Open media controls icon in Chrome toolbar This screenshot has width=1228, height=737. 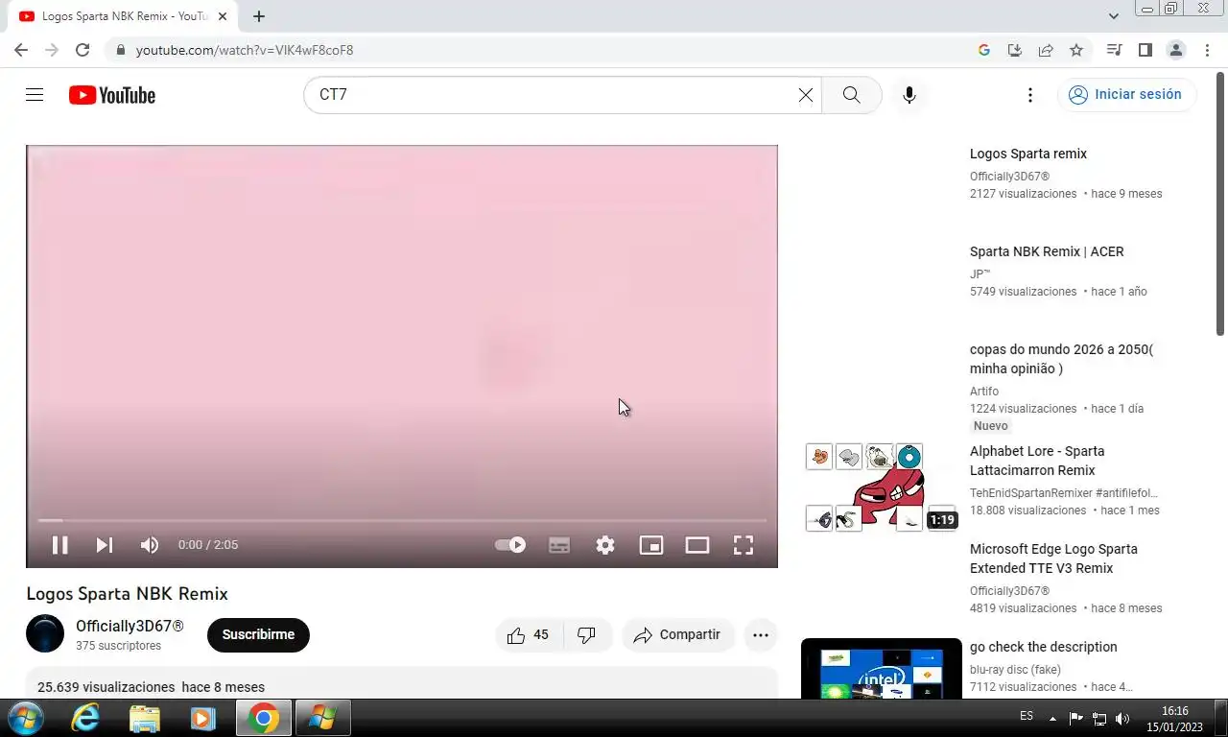[1114, 50]
